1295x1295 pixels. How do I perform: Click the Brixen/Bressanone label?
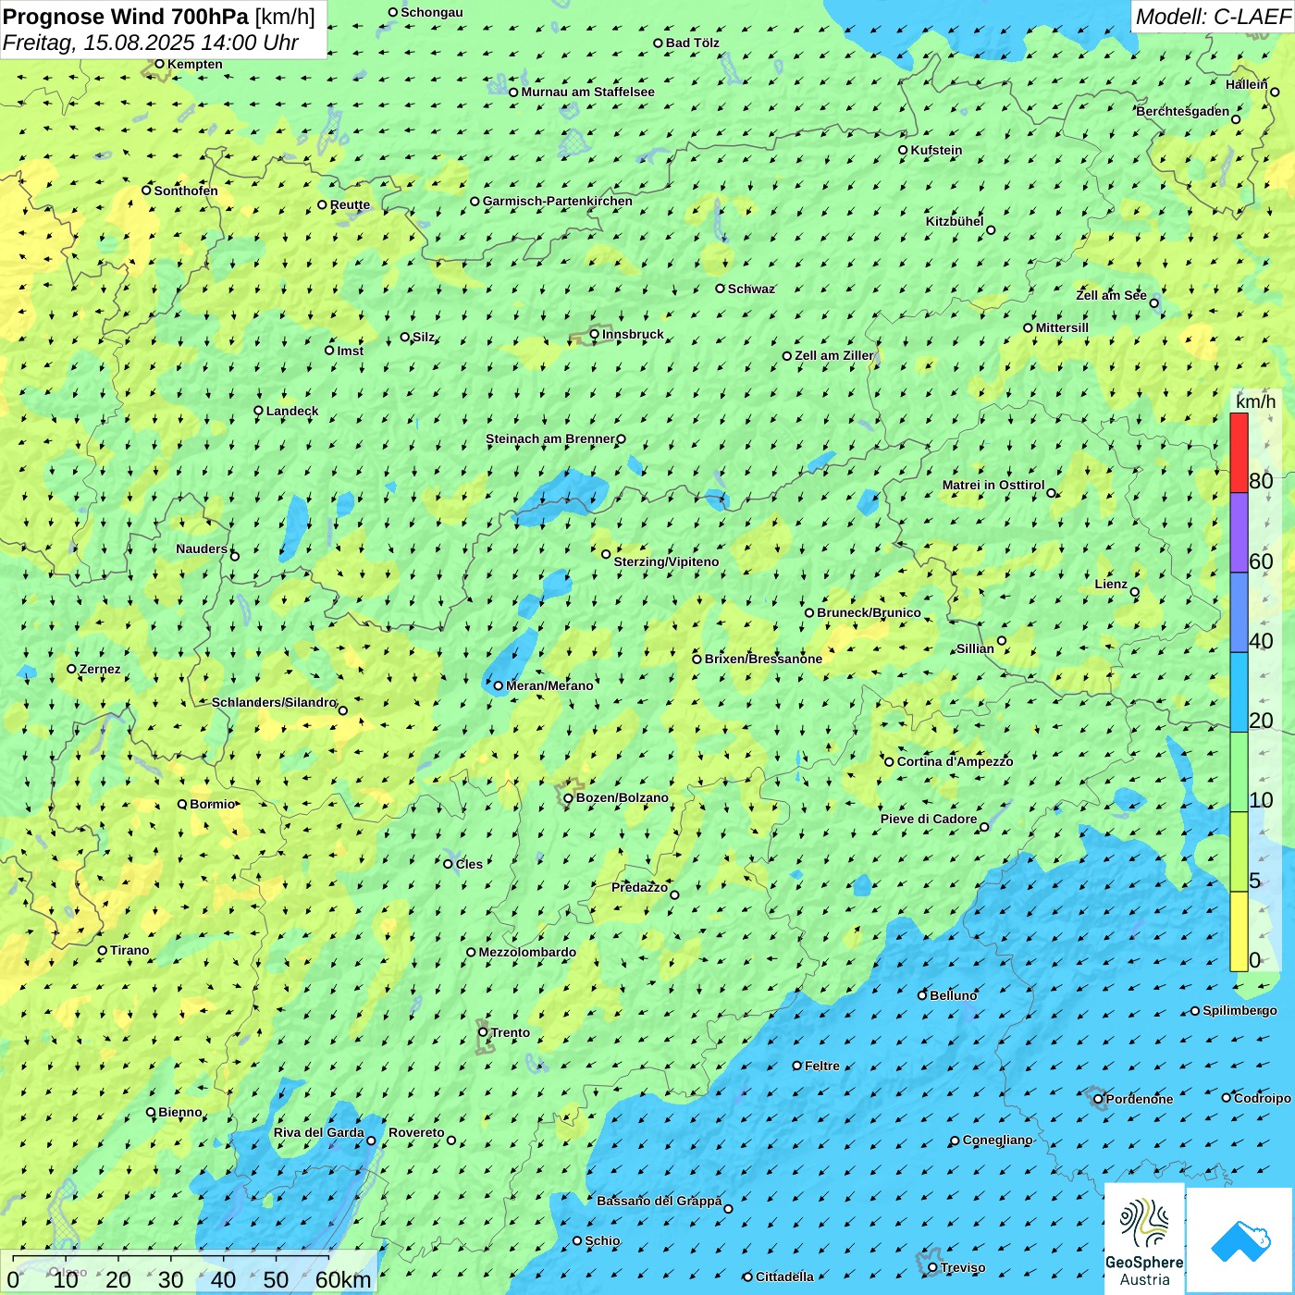pyautogui.click(x=763, y=659)
